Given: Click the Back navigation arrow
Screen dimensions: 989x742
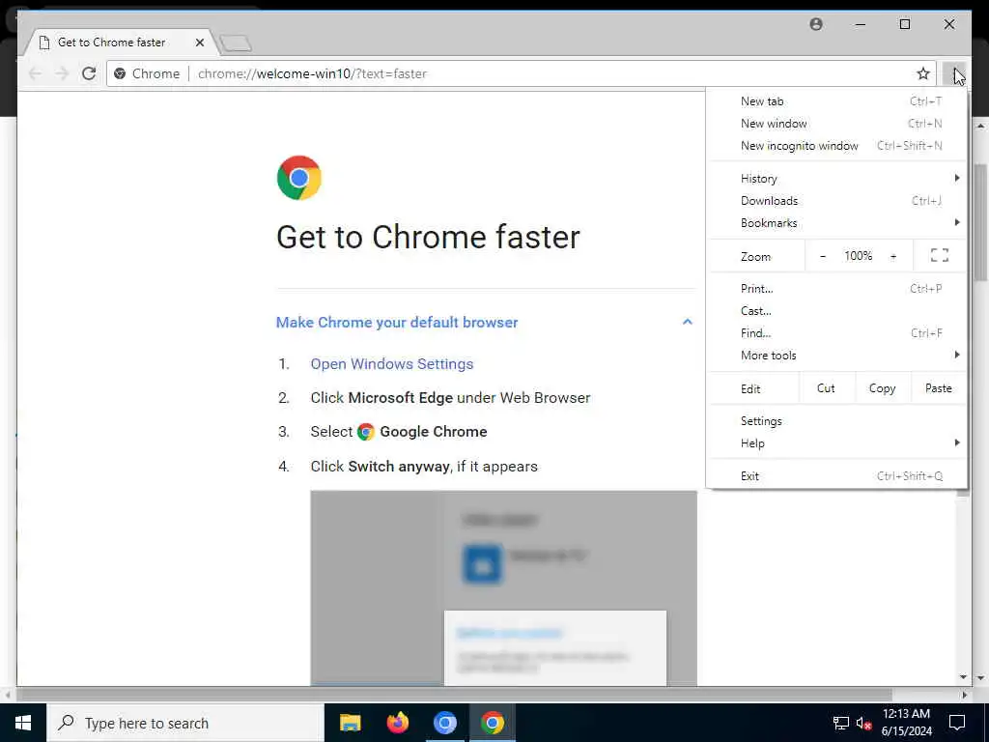Looking at the screenshot, I should point(36,73).
